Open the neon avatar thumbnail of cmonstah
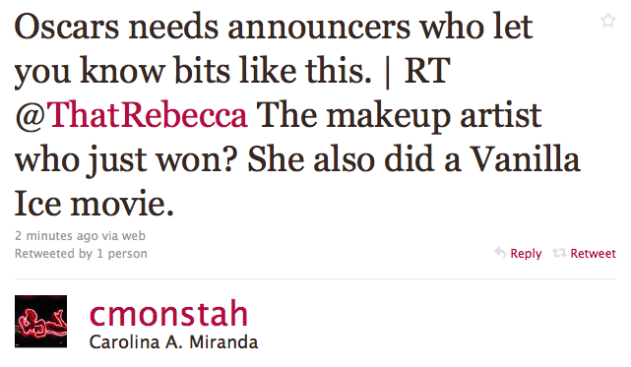The height and width of the screenshot is (367, 631). 41,321
